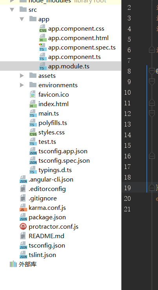Viewport: 158px width, 290px height.
Task: Expand the environments folder arrow
Action: [22, 85]
